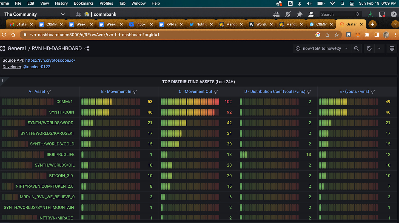The image size is (399, 223).
Task: Filter the Distribution Coef column
Action: click(x=309, y=92)
